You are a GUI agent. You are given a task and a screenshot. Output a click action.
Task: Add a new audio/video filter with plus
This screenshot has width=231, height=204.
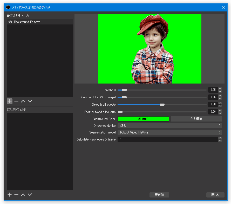pos(10,101)
